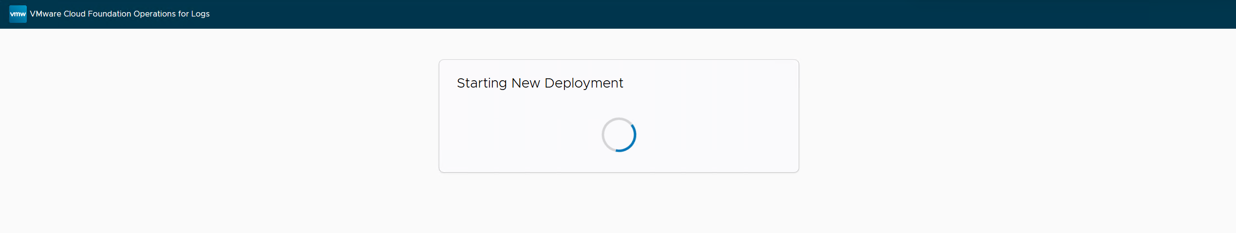This screenshot has width=1236, height=233.
Task: Click the page background below the deployment card
Action: [618, 204]
